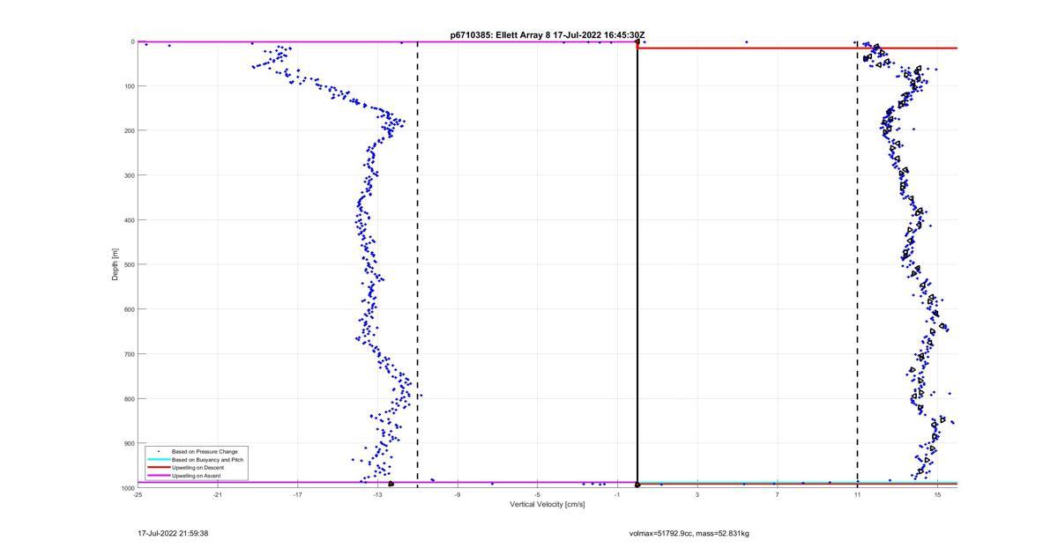The height and width of the screenshot is (548, 1058).
Task: Click y-axis tick label '1000'
Action: [x=127, y=487]
